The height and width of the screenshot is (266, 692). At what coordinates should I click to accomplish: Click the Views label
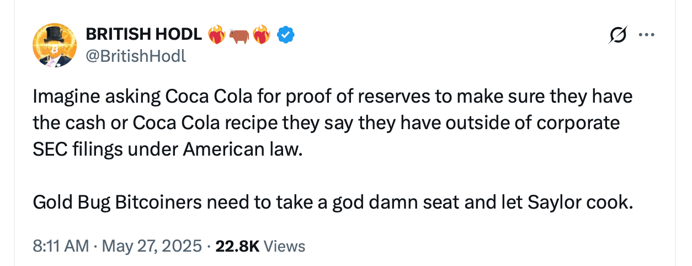[285, 246]
